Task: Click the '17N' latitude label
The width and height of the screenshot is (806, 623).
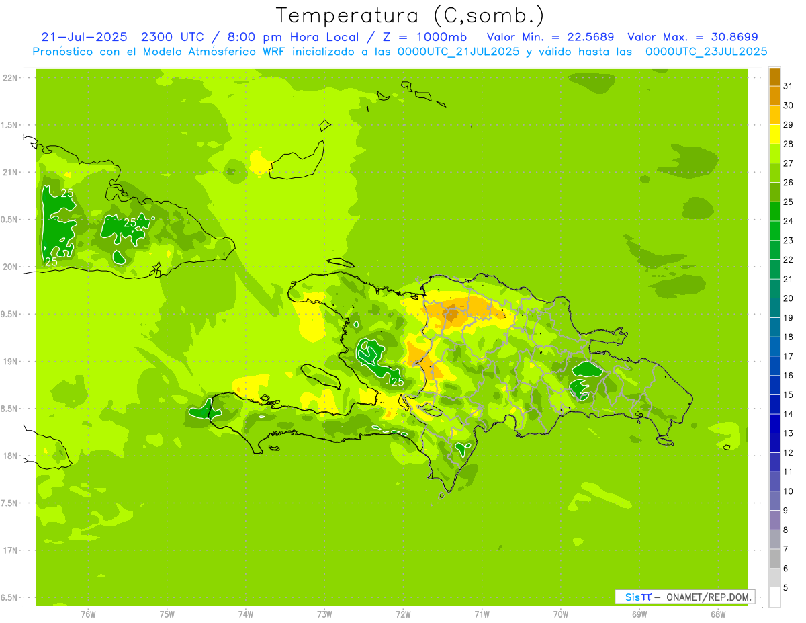Action: click(10, 550)
